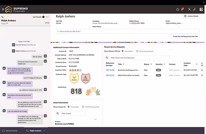Click the 8/1/24 10:03 PM creation date
The image size is (206, 134).
point(191,75)
